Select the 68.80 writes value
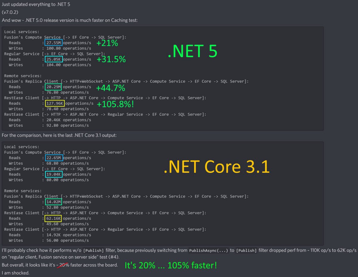 click(x=52, y=163)
